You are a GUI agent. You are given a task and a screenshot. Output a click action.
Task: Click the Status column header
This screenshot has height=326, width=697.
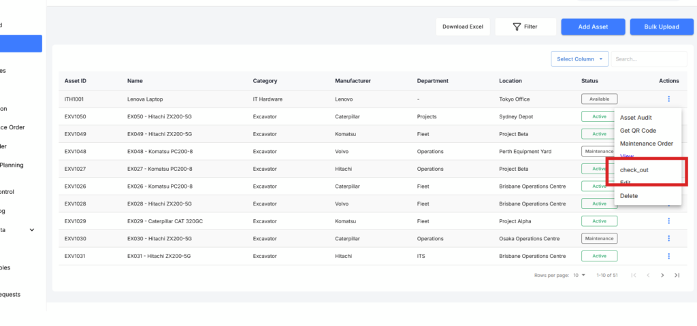[x=589, y=81]
